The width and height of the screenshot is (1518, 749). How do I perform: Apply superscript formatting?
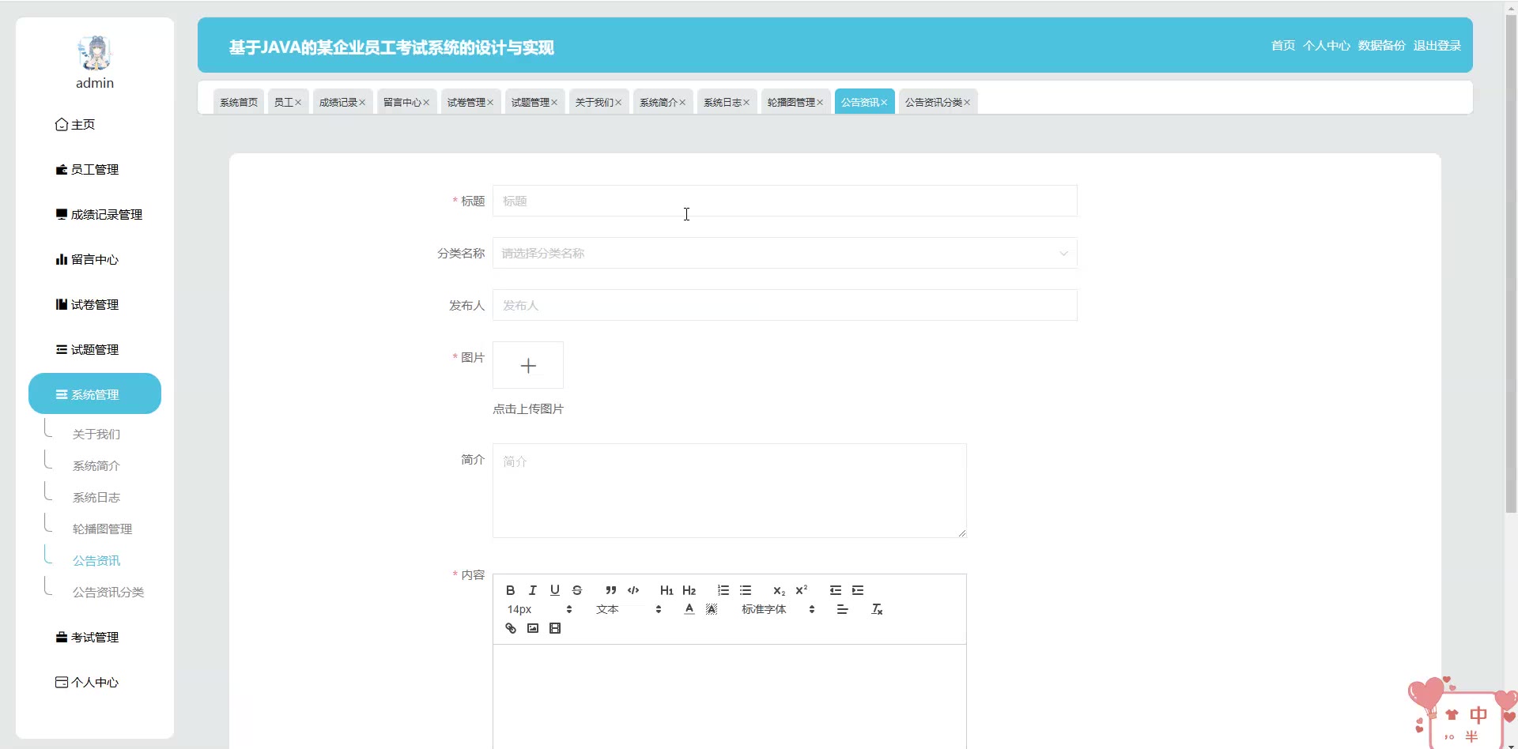(x=802, y=590)
